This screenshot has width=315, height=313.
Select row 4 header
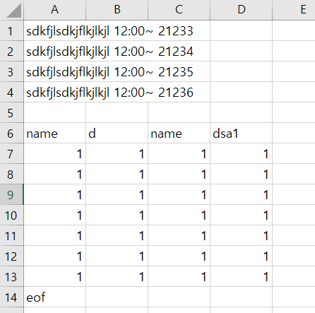point(12,93)
